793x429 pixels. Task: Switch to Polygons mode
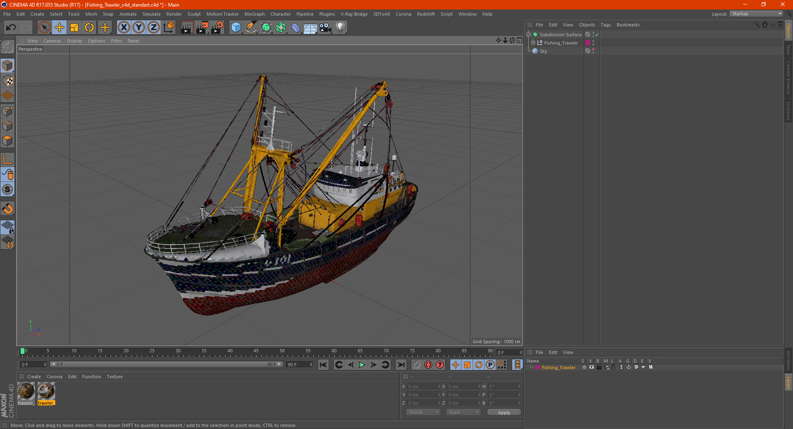pos(7,140)
